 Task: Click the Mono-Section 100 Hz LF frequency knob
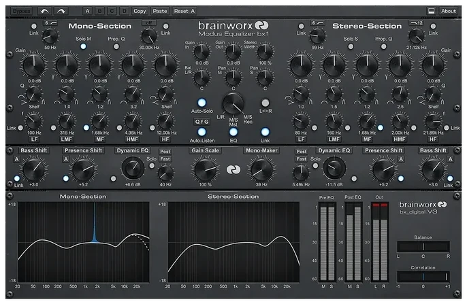[x=34, y=121]
